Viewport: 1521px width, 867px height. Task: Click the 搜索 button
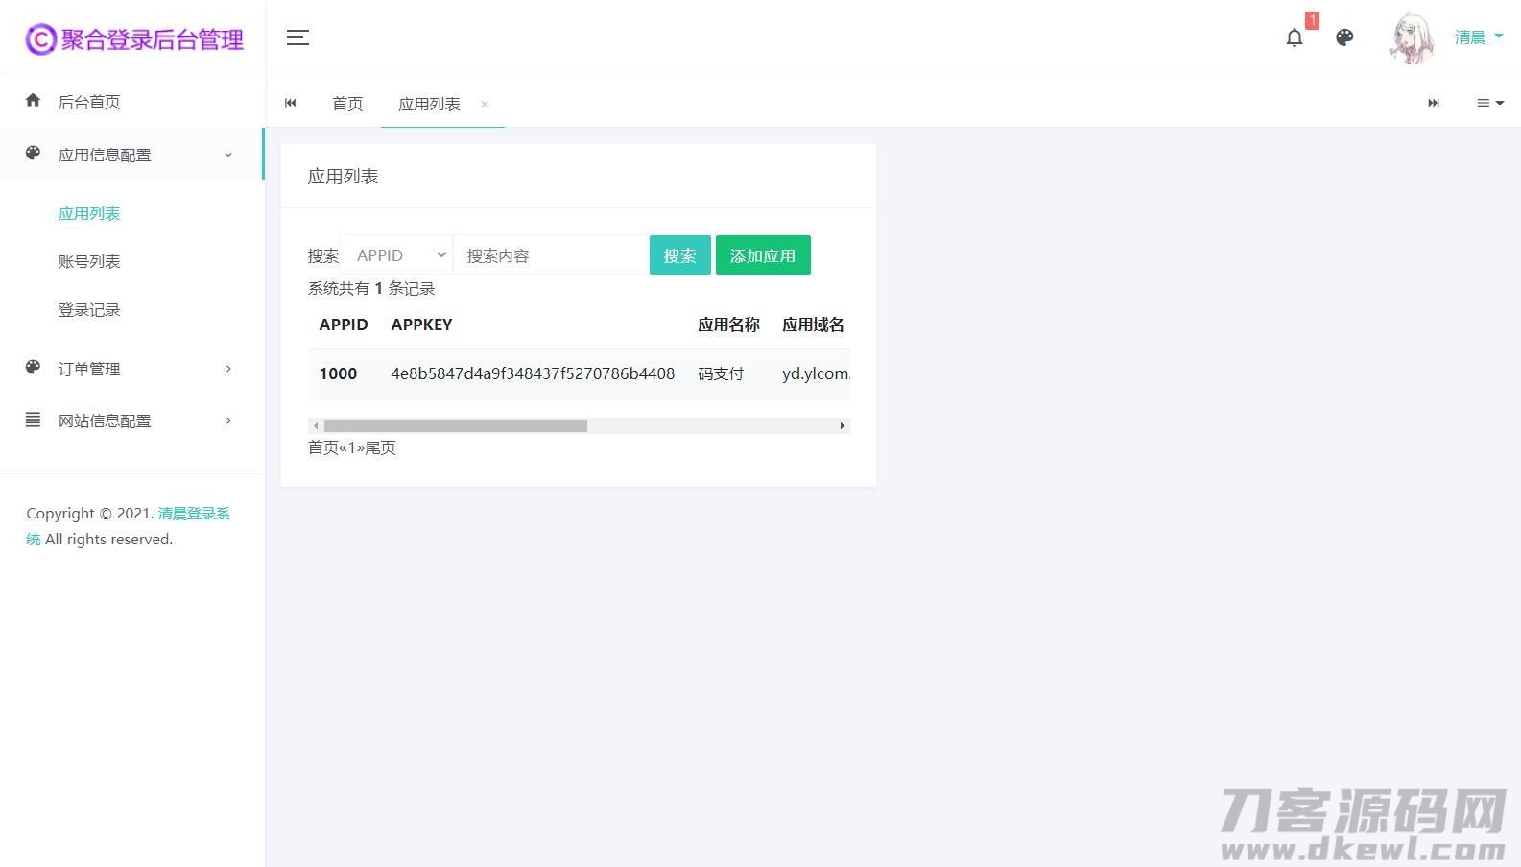679,255
